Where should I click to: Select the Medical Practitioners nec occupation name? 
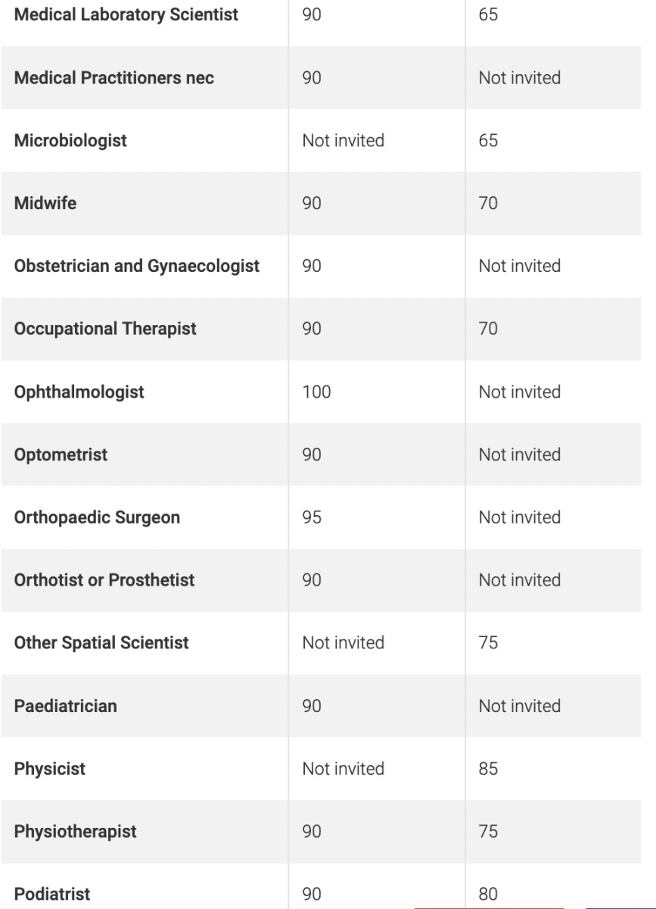click(114, 78)
